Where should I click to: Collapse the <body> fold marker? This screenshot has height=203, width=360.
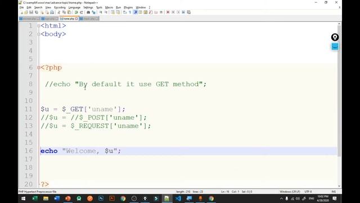point(39,34)
